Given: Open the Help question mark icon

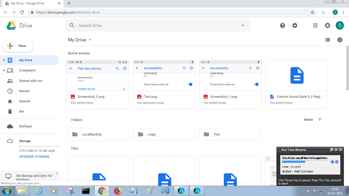Looking at the screenshot, I should pos(283,26).
